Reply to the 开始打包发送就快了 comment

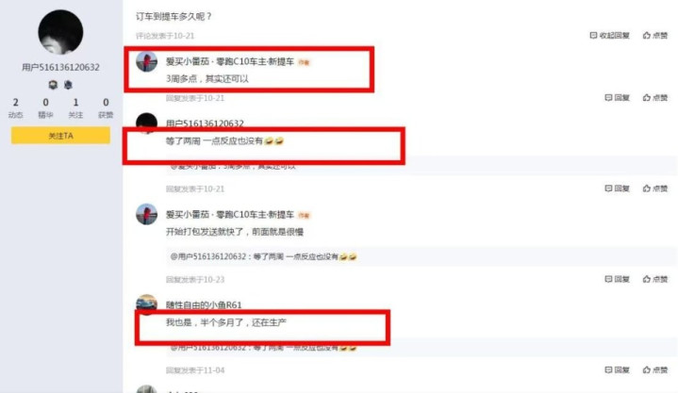click(617, 279)
